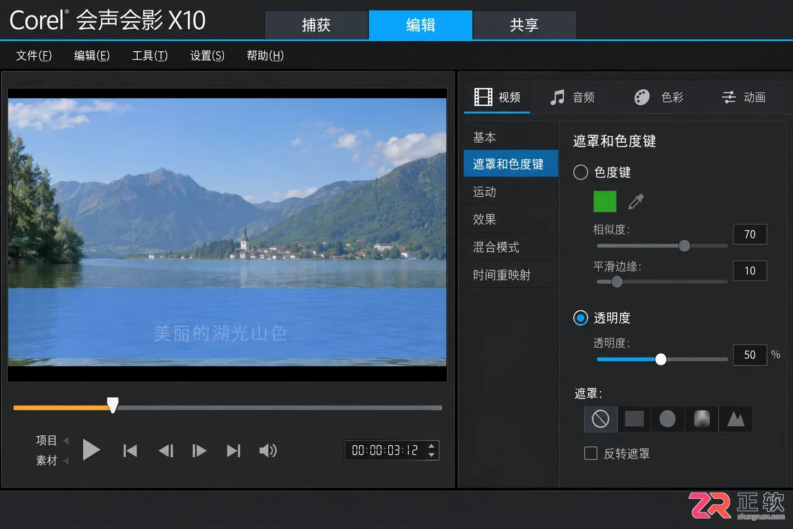Click the 平滑边缘 value field showing 10
The width and height of the screenshot is (793, 529).
(749, 271)
